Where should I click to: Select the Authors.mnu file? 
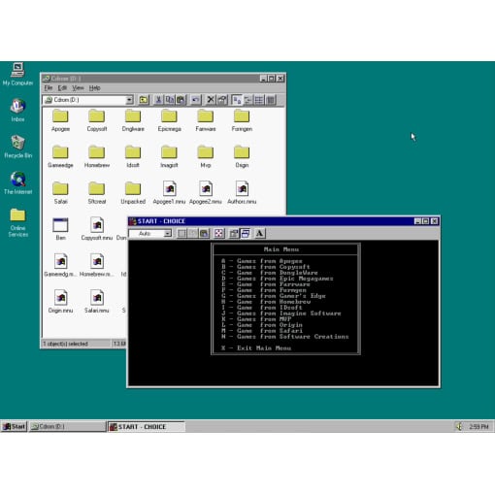242,193
